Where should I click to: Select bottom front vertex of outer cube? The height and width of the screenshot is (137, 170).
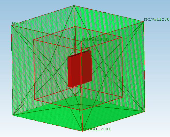pyautogui.click(x=82, y=131)
